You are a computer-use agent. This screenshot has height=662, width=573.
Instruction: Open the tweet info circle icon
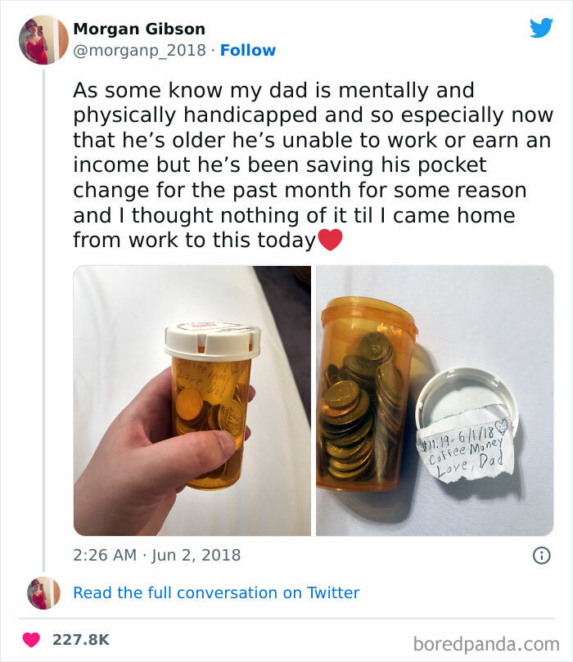coord(542,555)
